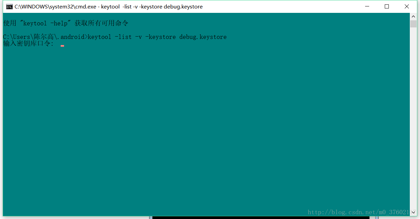This screenshot has width=420, height=219.
Task: Close the keytool command prompt window
Action: tap(407, 6)
